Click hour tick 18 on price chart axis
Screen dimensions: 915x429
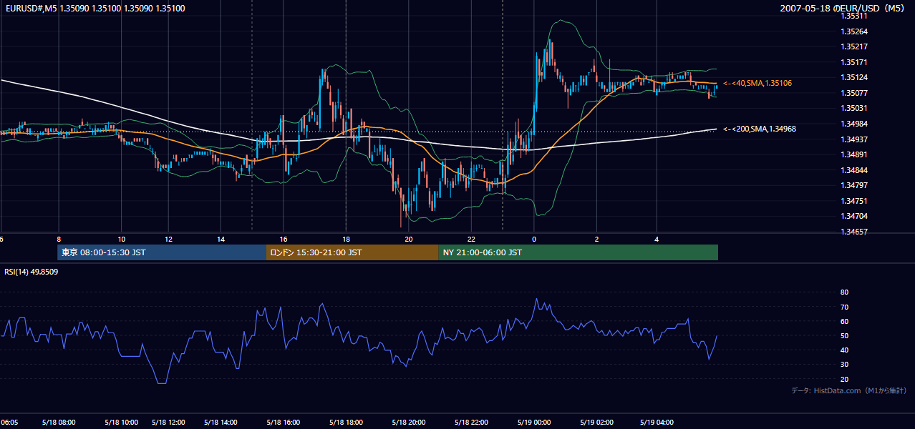pos(346,240)
